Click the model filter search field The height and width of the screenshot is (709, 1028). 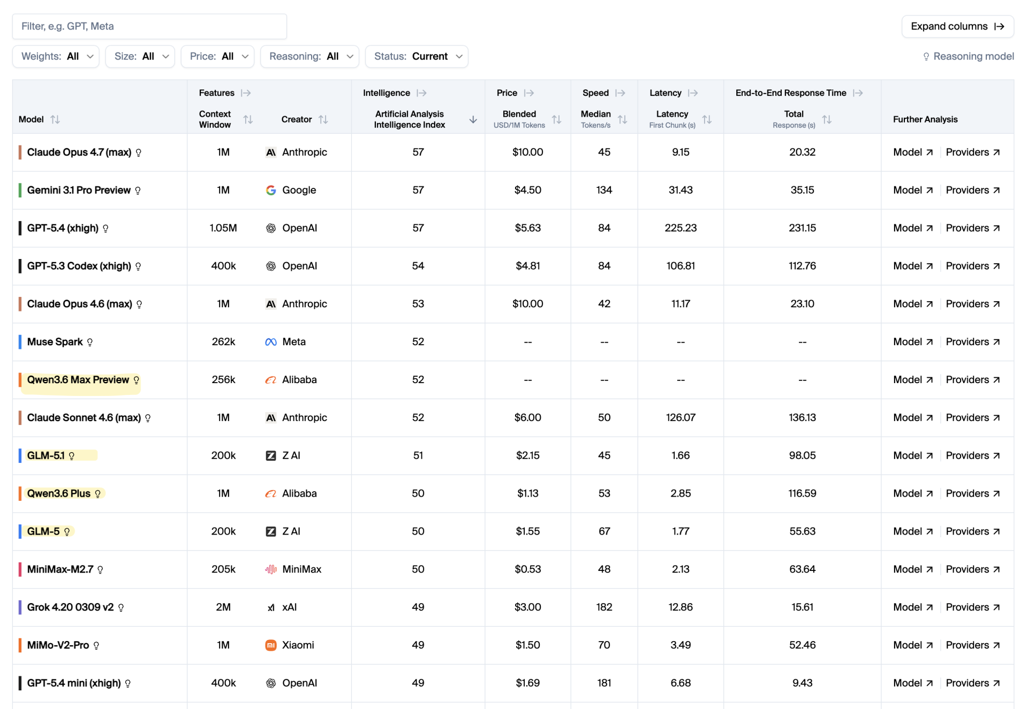[149, 26]
